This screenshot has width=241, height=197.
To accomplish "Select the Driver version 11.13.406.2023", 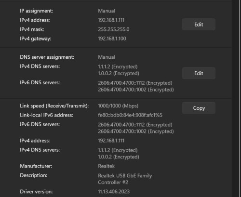I will click(114, 192).
